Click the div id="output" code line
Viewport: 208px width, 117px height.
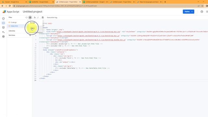pyautogui.click(x=65, y=62)
